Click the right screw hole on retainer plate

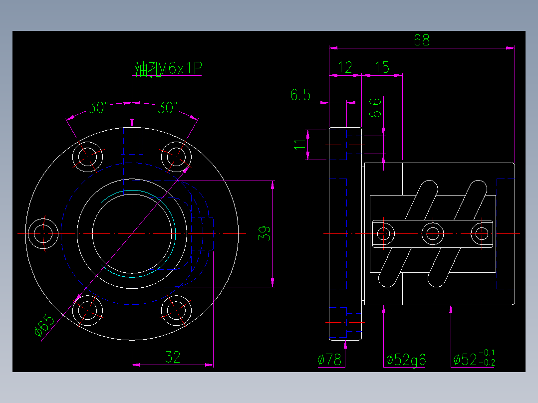pyautogui.click(x=482, y=233)
